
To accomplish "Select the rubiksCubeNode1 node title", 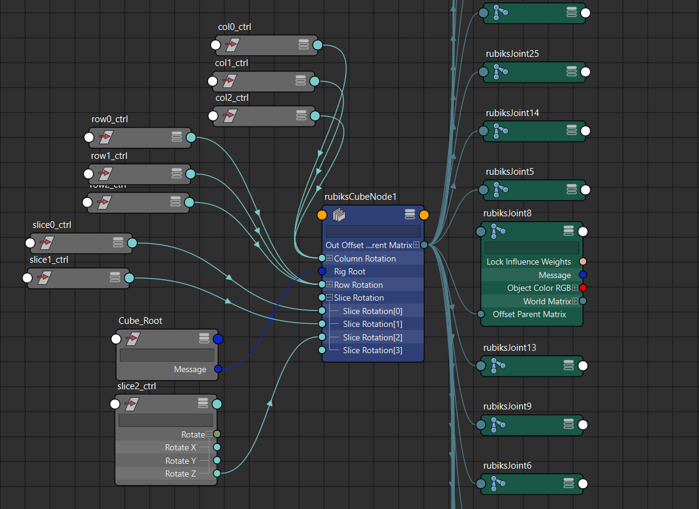I will pos(360,197).
